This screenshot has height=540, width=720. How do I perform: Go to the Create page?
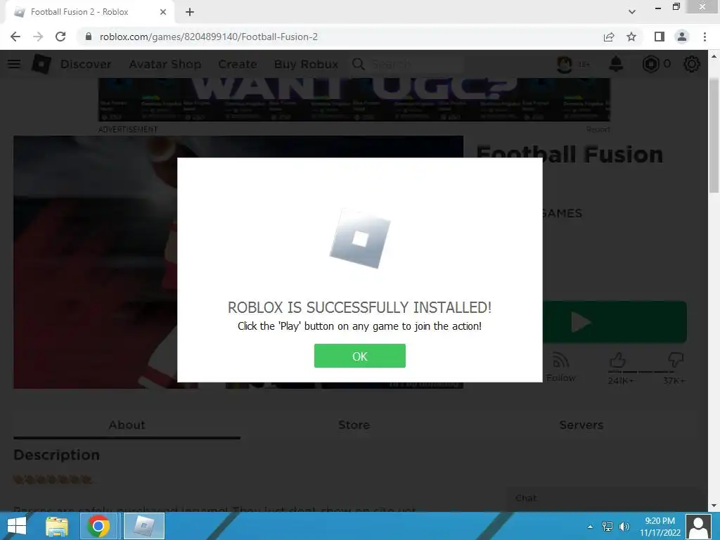point(238,64)
